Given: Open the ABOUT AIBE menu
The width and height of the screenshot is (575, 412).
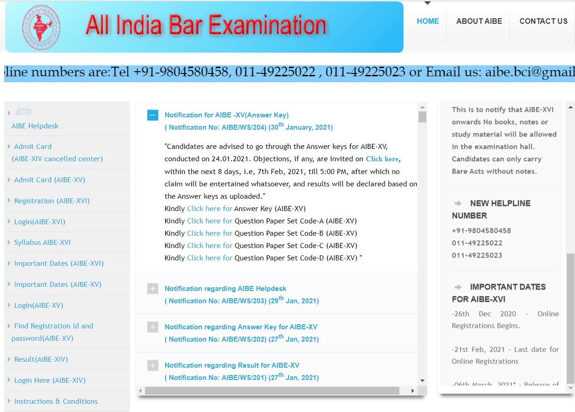Looking at the screenshot, I should (479, 21).
